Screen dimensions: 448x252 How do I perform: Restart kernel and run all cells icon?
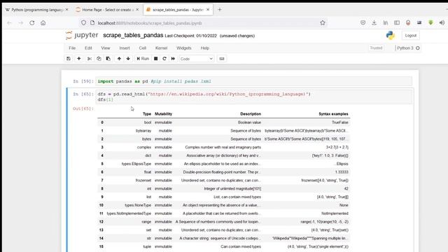[x=173, y=59]
